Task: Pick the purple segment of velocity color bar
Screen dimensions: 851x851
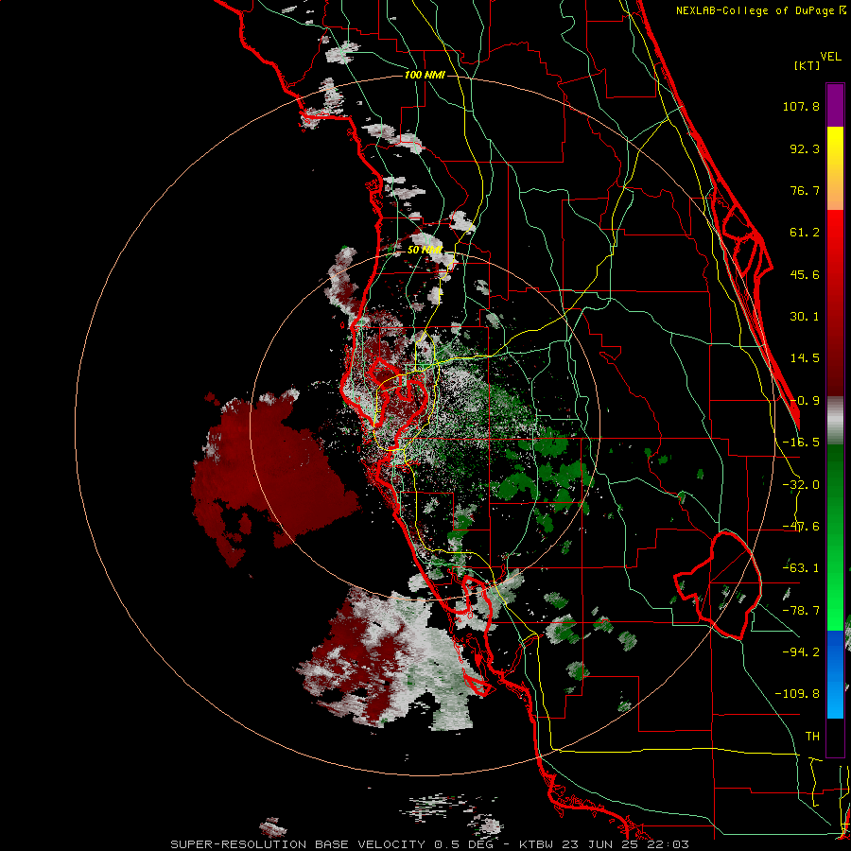Action: point(835,105)
